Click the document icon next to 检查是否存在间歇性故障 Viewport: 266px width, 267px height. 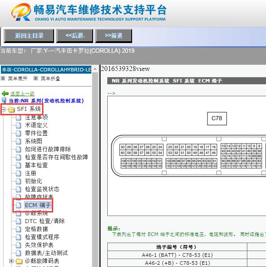[19, 157]
